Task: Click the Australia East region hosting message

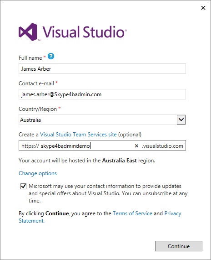Action: coord(87,161)
